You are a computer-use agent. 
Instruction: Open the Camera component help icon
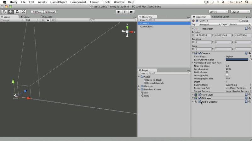(x=246, y=53)
